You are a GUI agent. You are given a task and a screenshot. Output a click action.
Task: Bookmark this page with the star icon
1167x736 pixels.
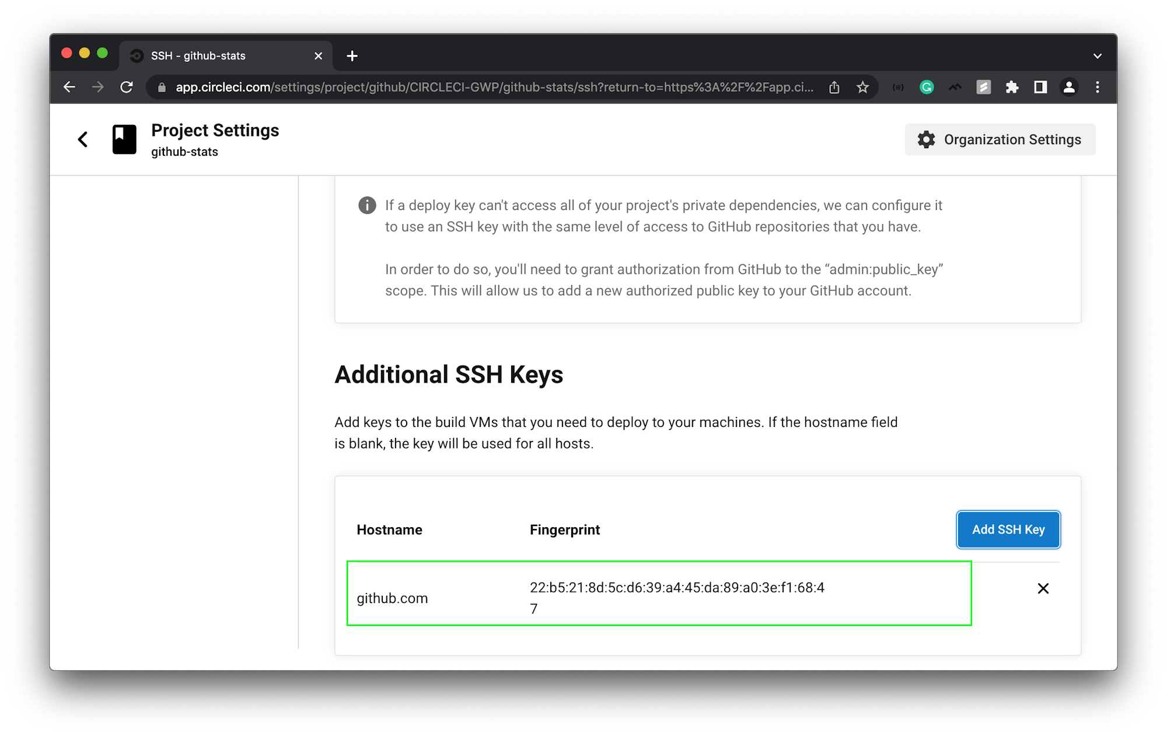862,87
